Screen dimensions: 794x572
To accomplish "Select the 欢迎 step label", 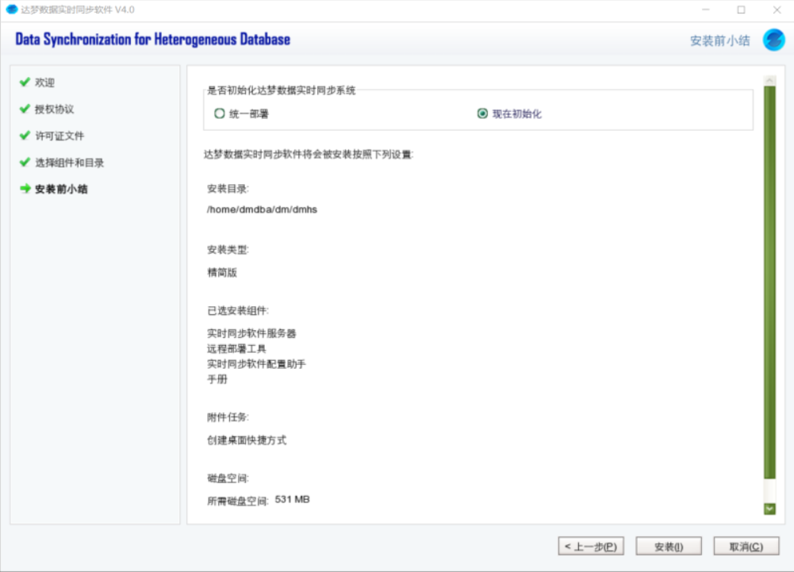I will click(x=44, y=82).
